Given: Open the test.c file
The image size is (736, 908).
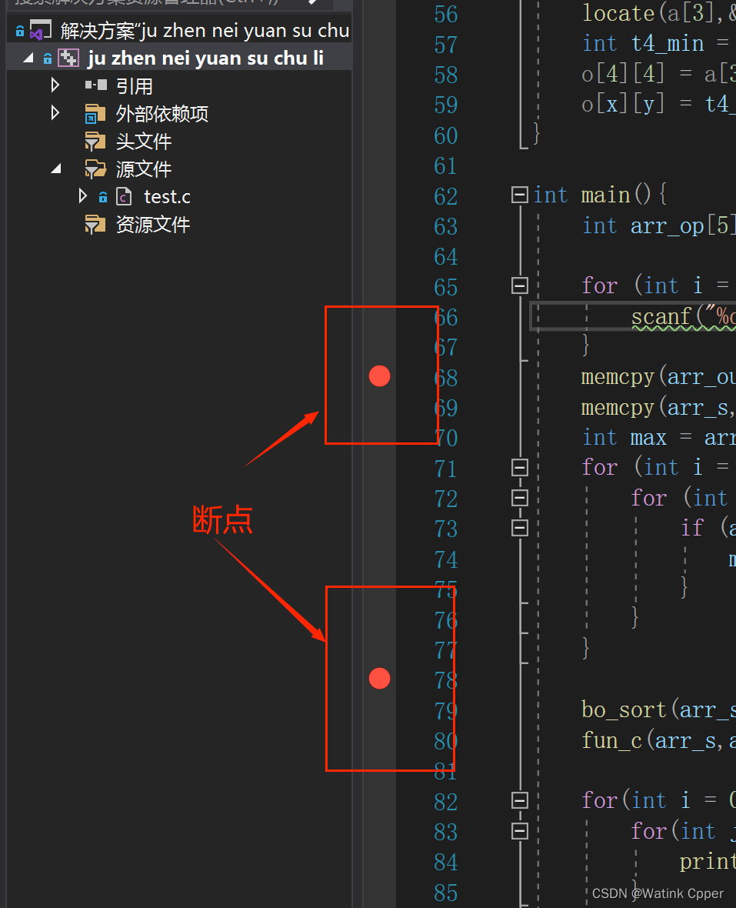Looking at the screenshot, I should 167,197.
